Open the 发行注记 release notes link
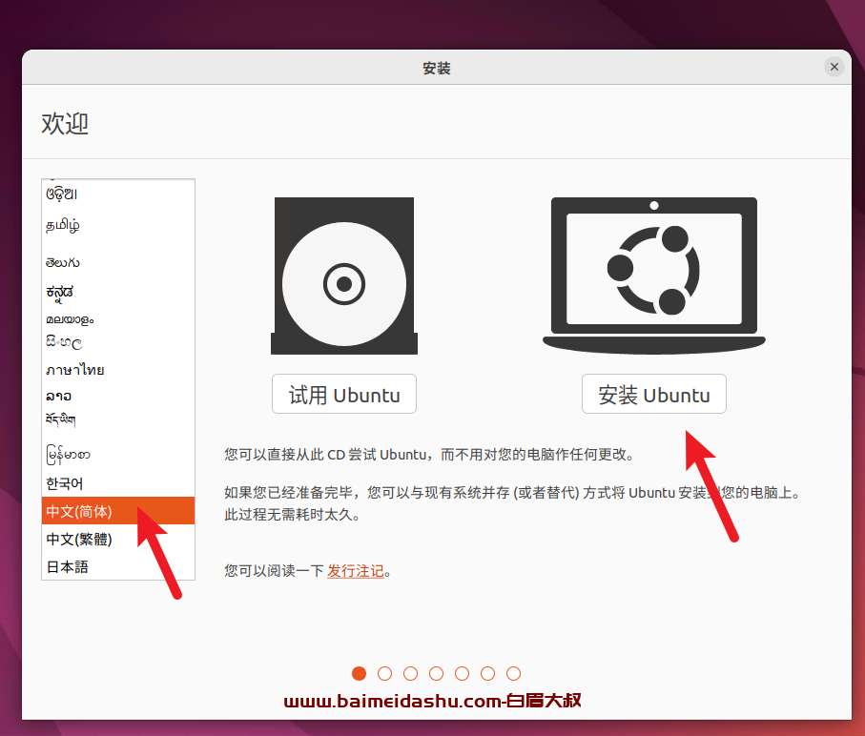The height and width of the screenshot is (736, 865). [356, 571]
